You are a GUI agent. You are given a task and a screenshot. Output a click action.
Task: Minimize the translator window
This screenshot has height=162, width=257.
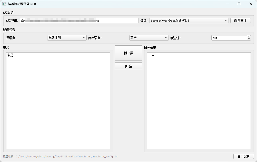(x=227, y=4)
